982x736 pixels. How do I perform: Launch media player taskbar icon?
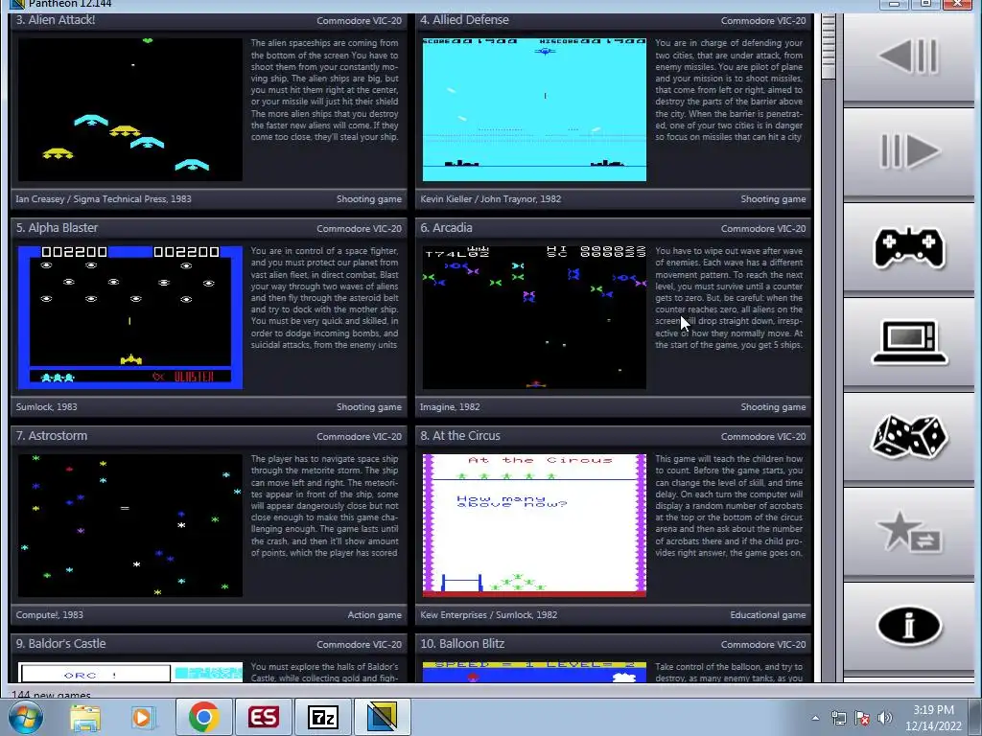coord(142,717)
